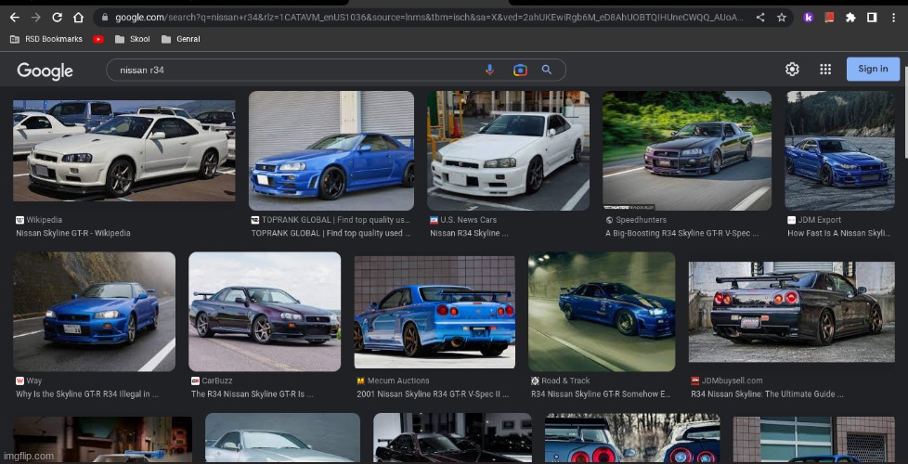
Task: Open the Genral bookmarks folder
Action: [x=181, y=39]
